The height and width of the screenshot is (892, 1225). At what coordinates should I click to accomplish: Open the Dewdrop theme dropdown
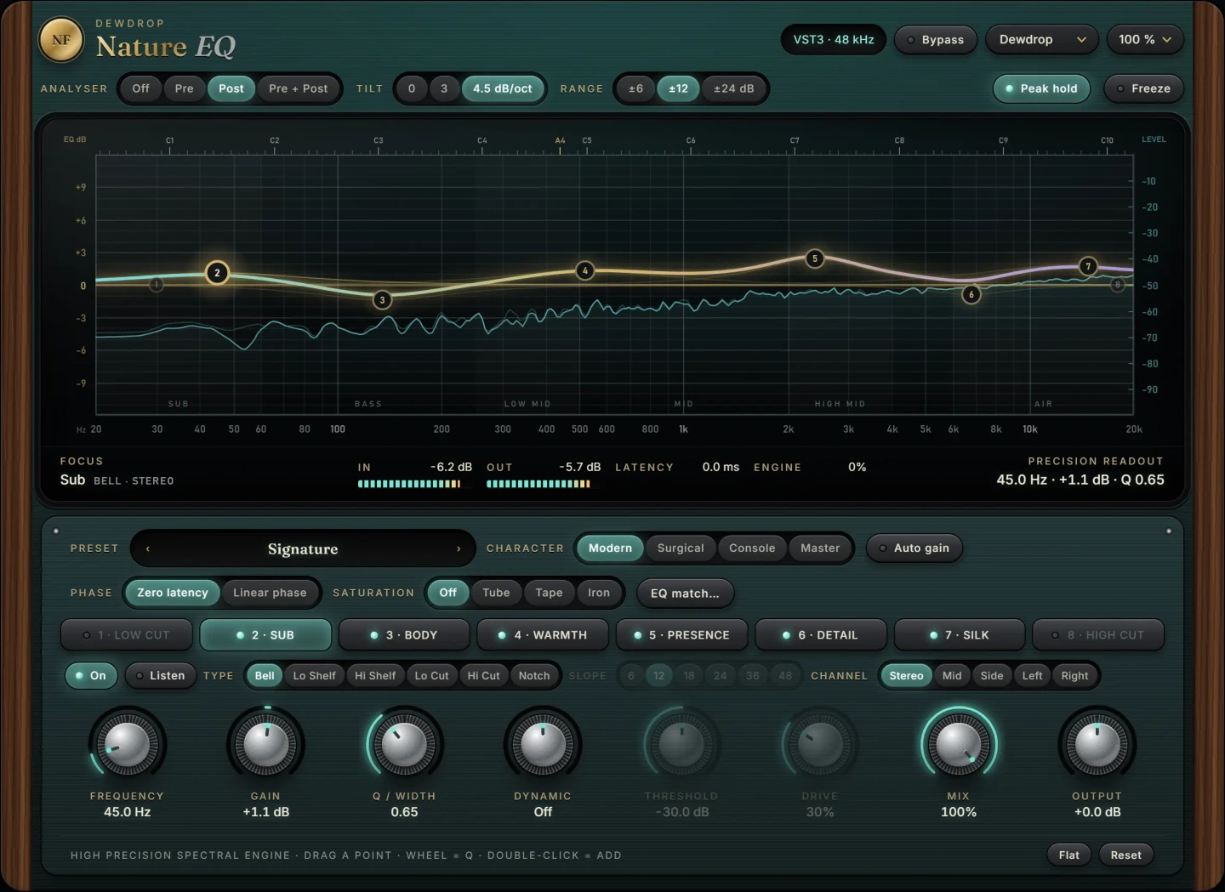[x=1042, y=40]
